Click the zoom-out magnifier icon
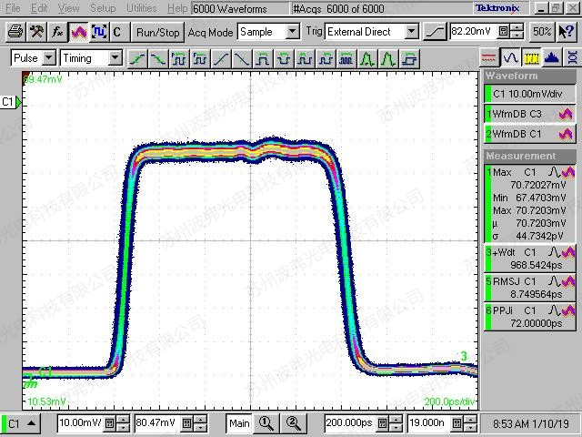Image resolution: width=582 pixels, height=437 pixels. [x=293, y=423]
